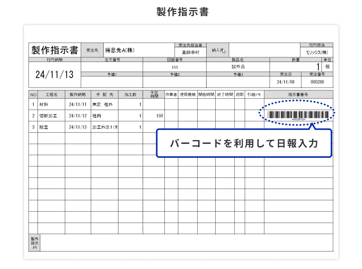Select the 納入先 label cell
This screenshot has height=269, width=362.
tap(217, 50)
